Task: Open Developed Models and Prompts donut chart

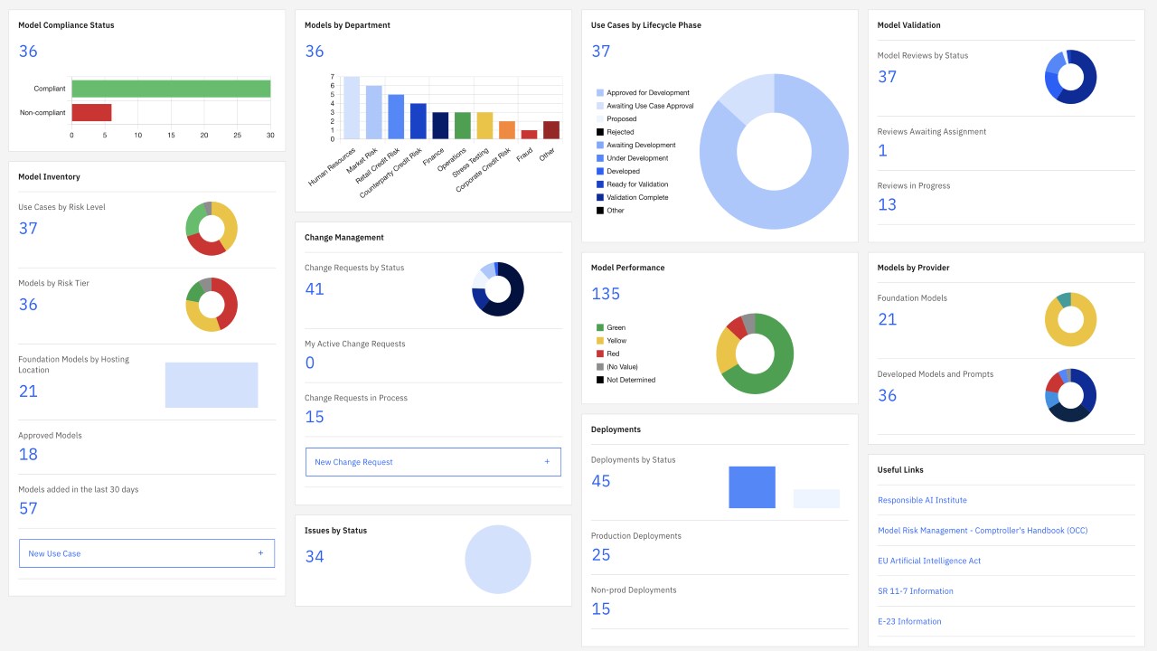Action: click(x=1070, y=395)
